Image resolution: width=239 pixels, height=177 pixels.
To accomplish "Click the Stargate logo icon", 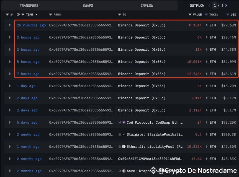I will pos(124,134).
